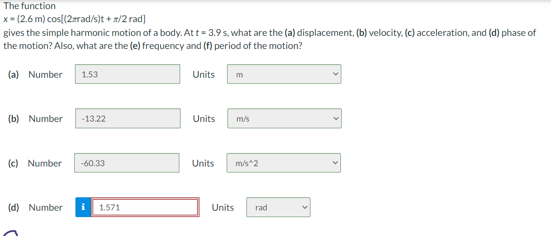Open the Units dropdown for part (b)

coord(284,118)
